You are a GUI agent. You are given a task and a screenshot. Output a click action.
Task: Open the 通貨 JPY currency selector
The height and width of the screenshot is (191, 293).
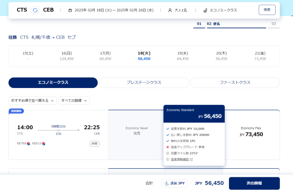[x=174, y=183]
